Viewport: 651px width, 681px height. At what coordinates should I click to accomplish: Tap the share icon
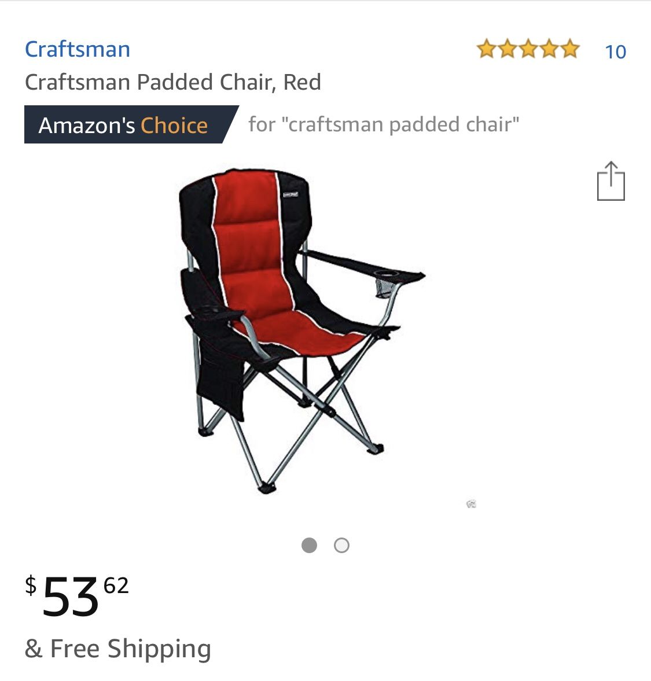610,181
